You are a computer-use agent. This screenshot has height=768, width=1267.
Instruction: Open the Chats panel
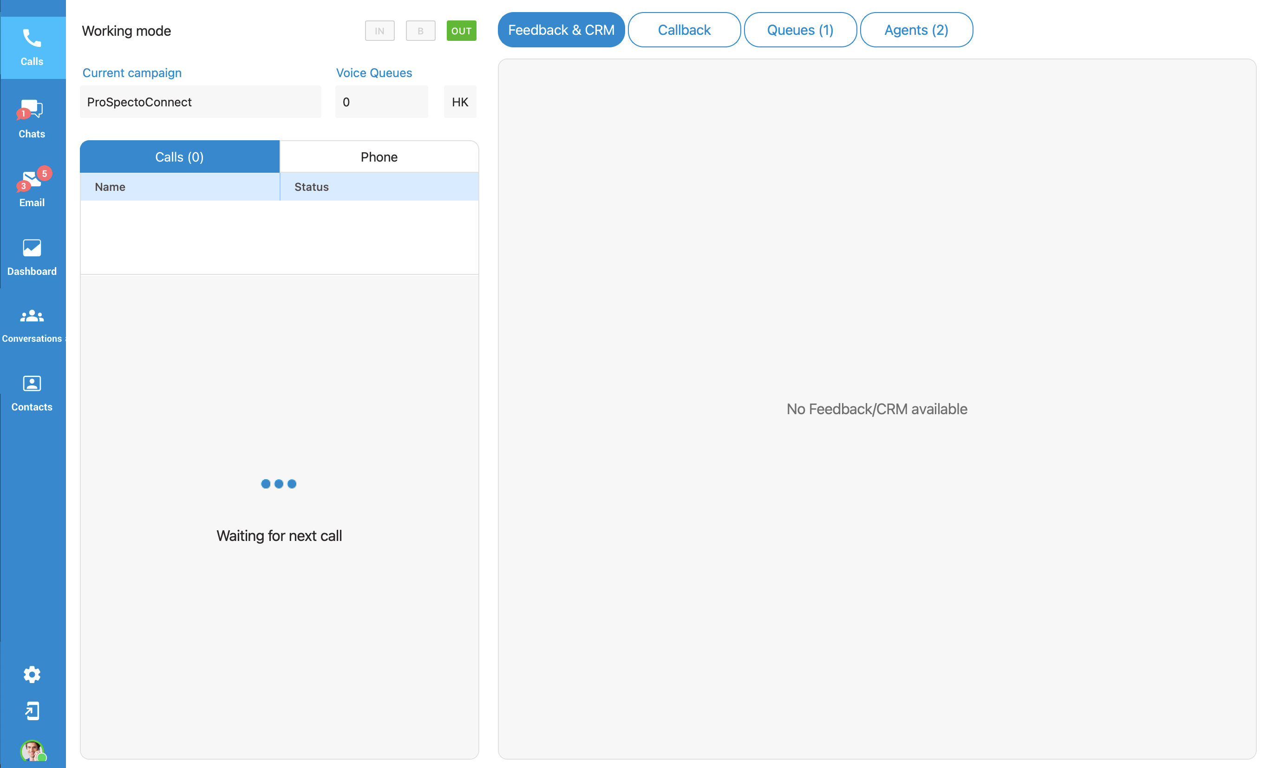pos(32,118)
